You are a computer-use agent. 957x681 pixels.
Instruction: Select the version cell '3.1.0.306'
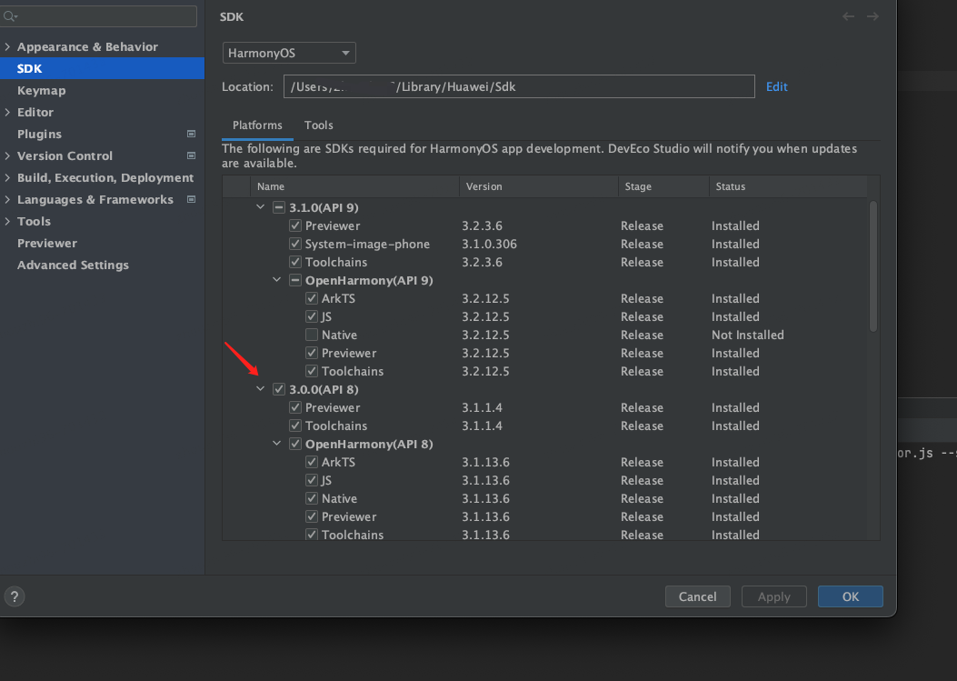point(489,244)
